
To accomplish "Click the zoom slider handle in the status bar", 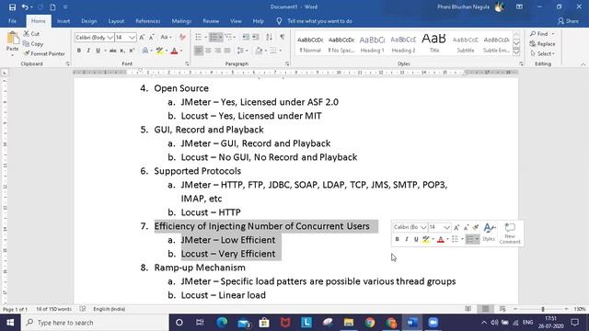I will pos(543,309).
